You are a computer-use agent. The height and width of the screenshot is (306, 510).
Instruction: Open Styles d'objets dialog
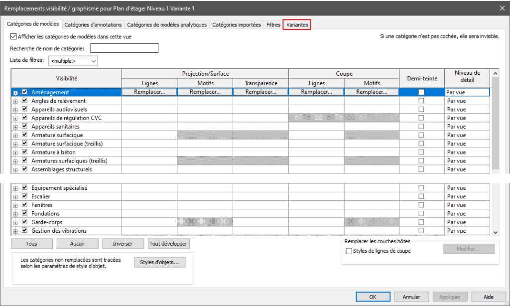pos(160,262)
